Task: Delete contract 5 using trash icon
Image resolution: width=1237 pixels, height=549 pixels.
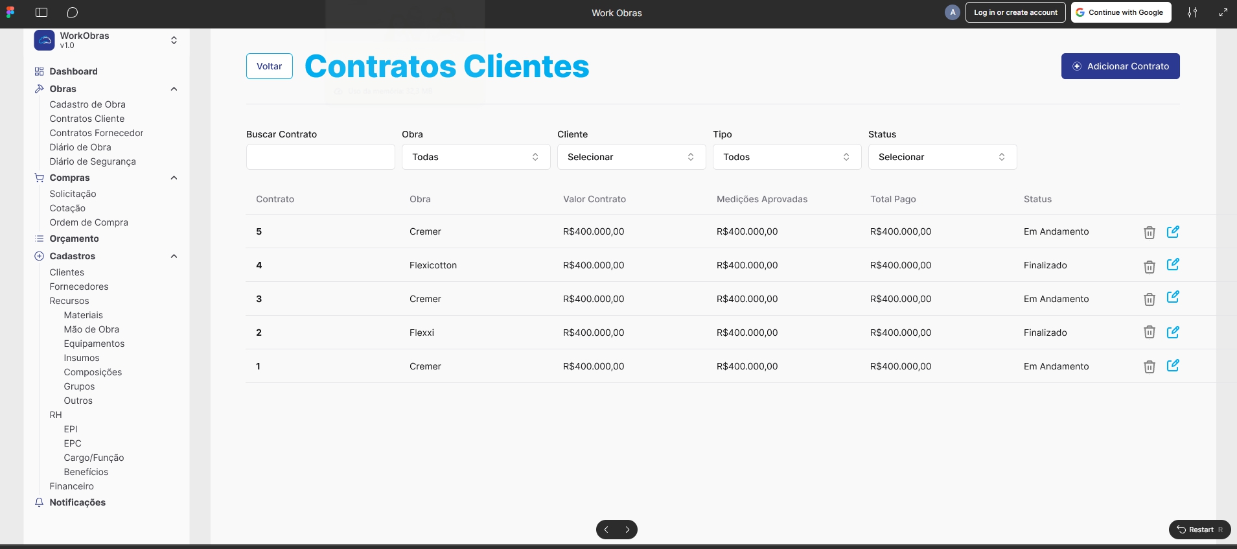Action: pos(1149,233)
